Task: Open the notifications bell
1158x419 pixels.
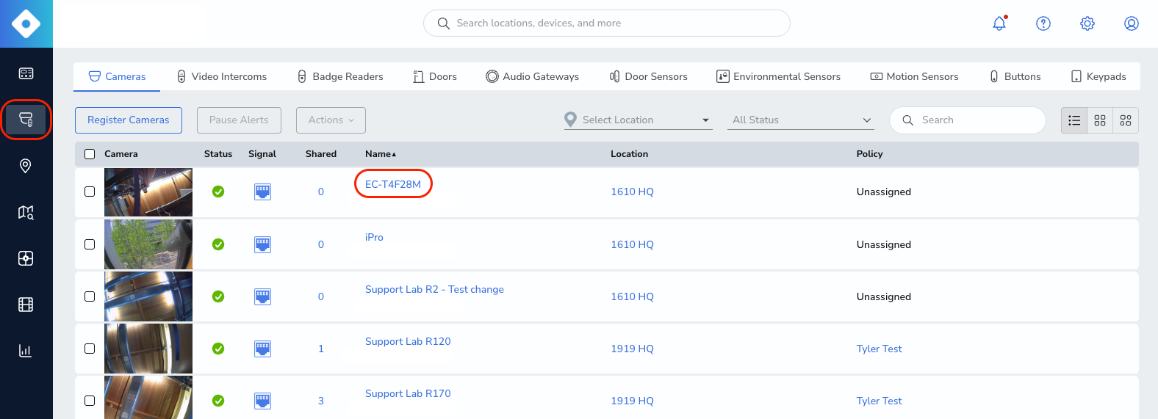Action: pyautogui.click(x=999, y=23)
